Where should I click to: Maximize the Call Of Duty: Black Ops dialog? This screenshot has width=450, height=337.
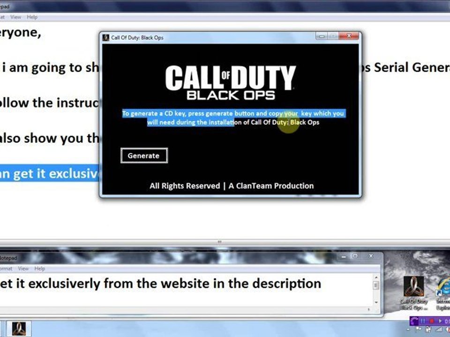333,37
